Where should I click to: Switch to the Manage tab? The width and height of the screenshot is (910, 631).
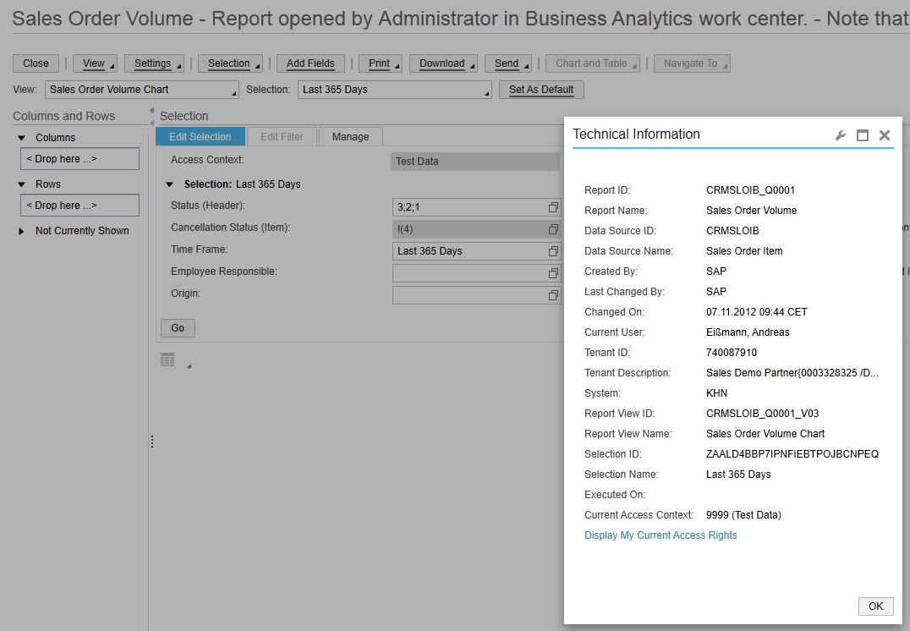click(x=350, y=137)
